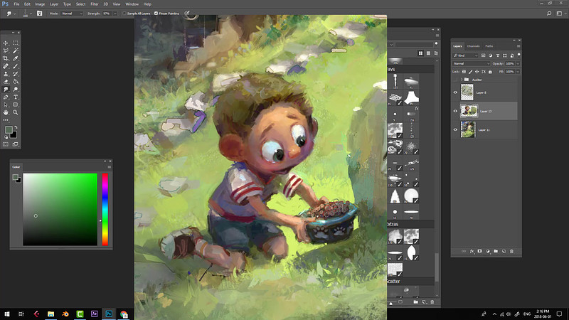Select the Pen tool
The image size is (569, 320).
(6, 97)
